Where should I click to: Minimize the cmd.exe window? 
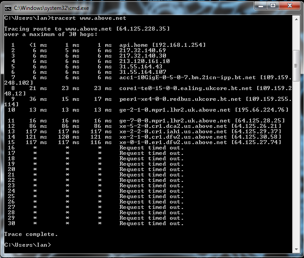[x=261, y=6]
